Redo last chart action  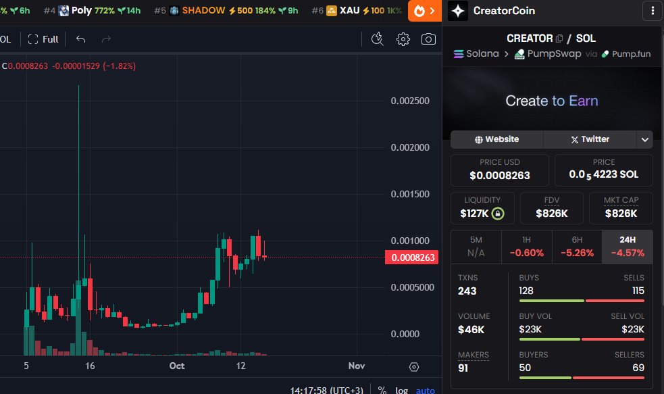point(106,39)
